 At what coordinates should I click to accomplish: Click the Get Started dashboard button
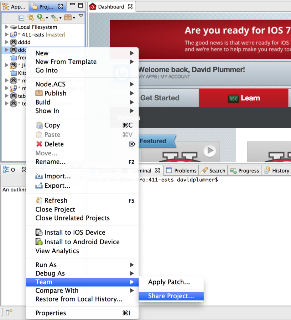(160, 98)
